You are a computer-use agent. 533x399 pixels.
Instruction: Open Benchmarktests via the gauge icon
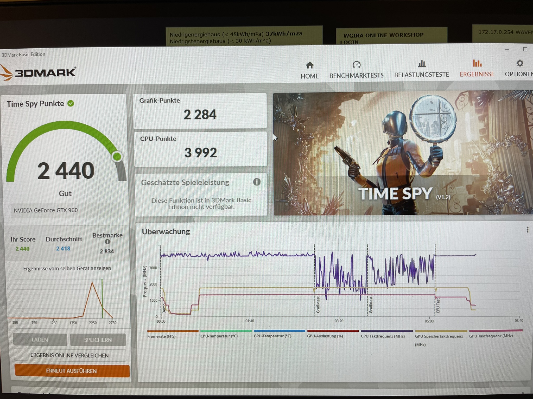[x=356, y=64]
